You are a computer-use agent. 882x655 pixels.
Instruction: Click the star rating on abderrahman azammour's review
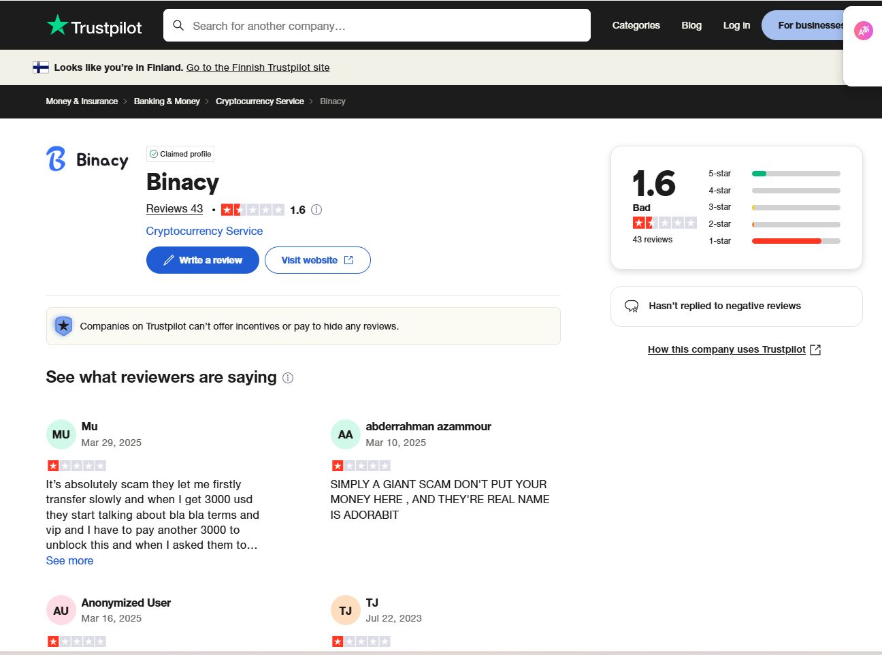click(361, 466)
